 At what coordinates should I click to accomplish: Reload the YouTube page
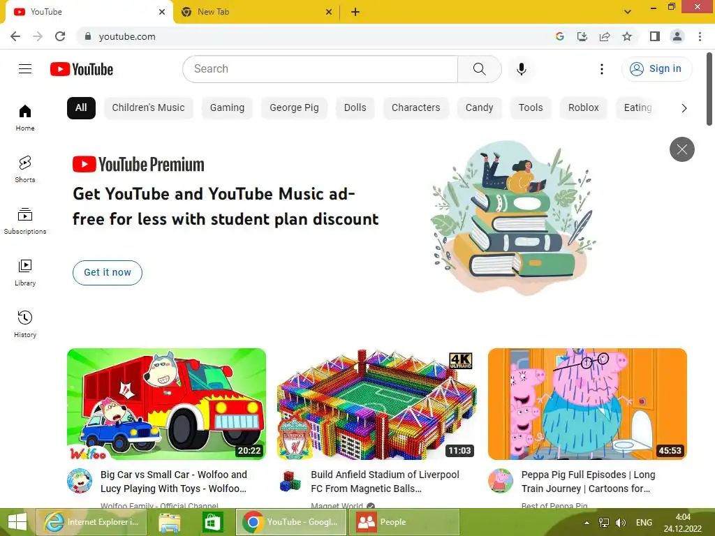(x=60, y=36)
